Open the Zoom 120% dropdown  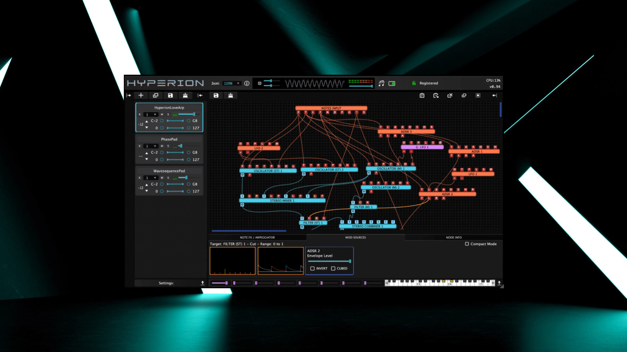[232, 83]
